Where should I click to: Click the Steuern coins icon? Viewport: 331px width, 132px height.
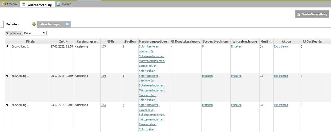pos(4,4)
